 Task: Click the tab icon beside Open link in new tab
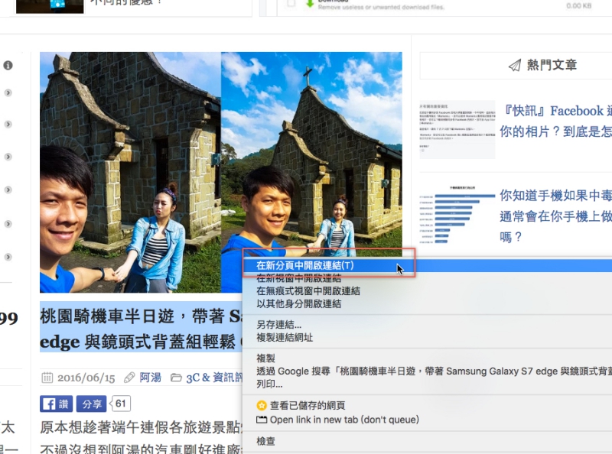click(x=261, y=420)
